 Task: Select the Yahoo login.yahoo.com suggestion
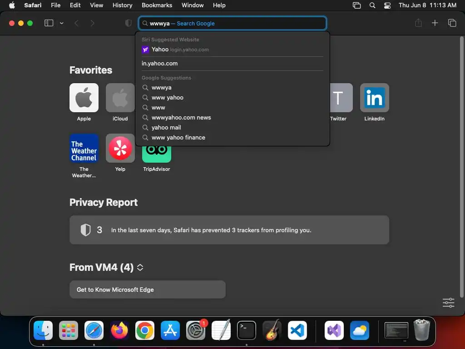pyautogui.click(x=232, y=50)
